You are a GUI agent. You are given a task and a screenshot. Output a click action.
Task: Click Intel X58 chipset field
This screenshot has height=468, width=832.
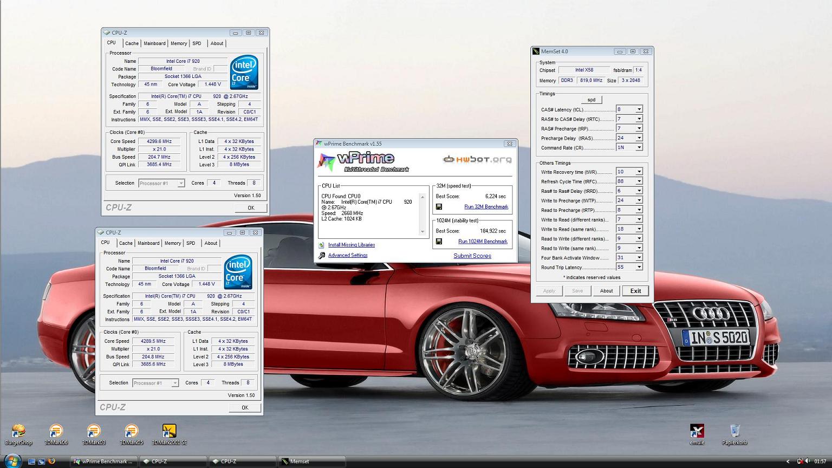click(584, 70)
